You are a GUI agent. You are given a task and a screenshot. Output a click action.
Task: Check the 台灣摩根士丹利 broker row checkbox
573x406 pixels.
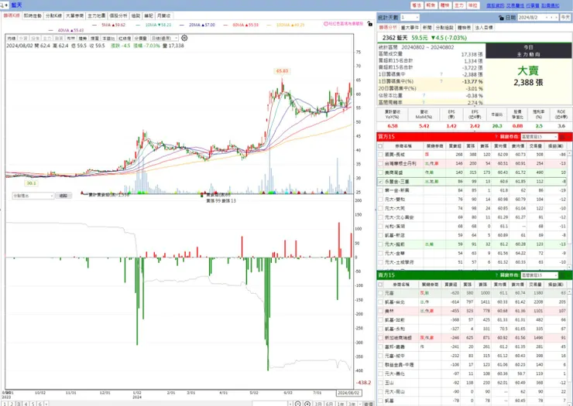pos(380,164)
